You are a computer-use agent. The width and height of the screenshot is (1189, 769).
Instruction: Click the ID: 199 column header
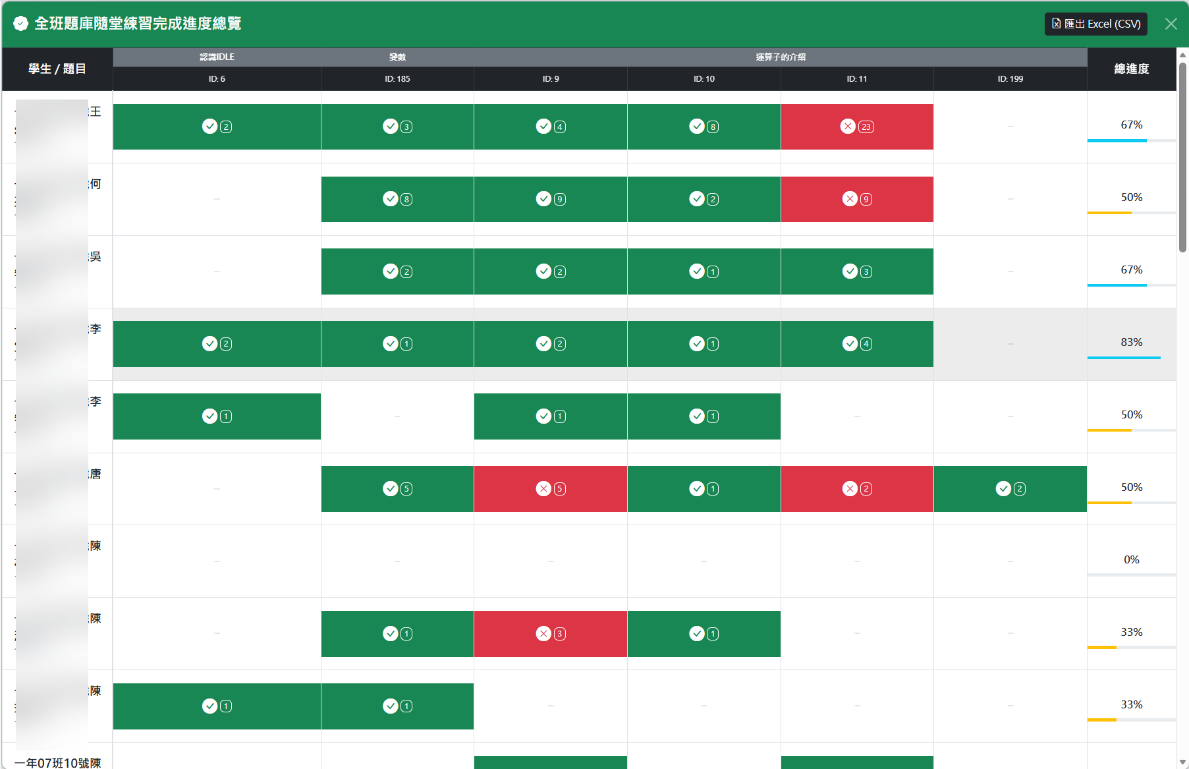[x=1010, y=78]
